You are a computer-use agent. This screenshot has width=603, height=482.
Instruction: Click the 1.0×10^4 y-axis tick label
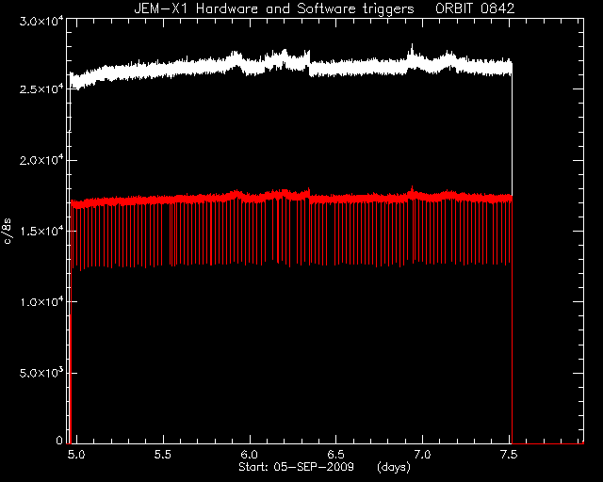[x=41, y=302]
